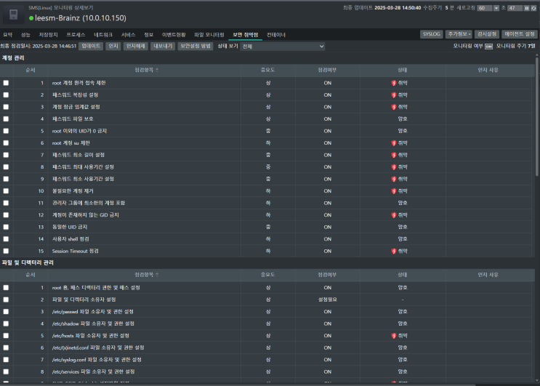Switch to the 요약 tab

[7, 35]
